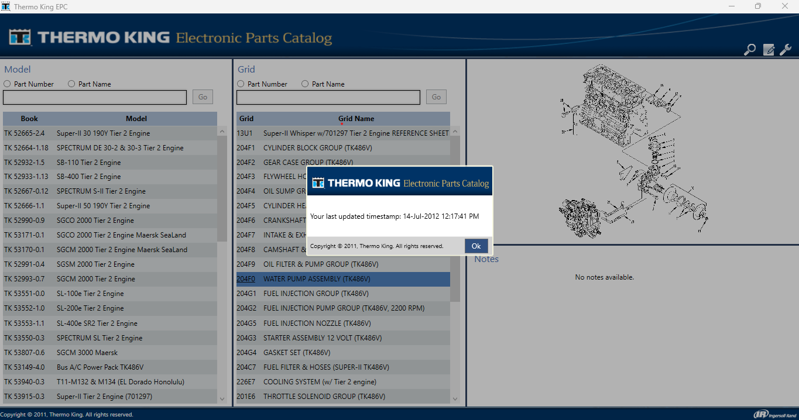The image size is (799, 420).
Task: Select grid row GASKET SET (TK486V)
Action: [343, 353]
